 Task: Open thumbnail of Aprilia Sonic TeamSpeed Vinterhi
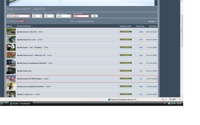[x=11, y=63]
